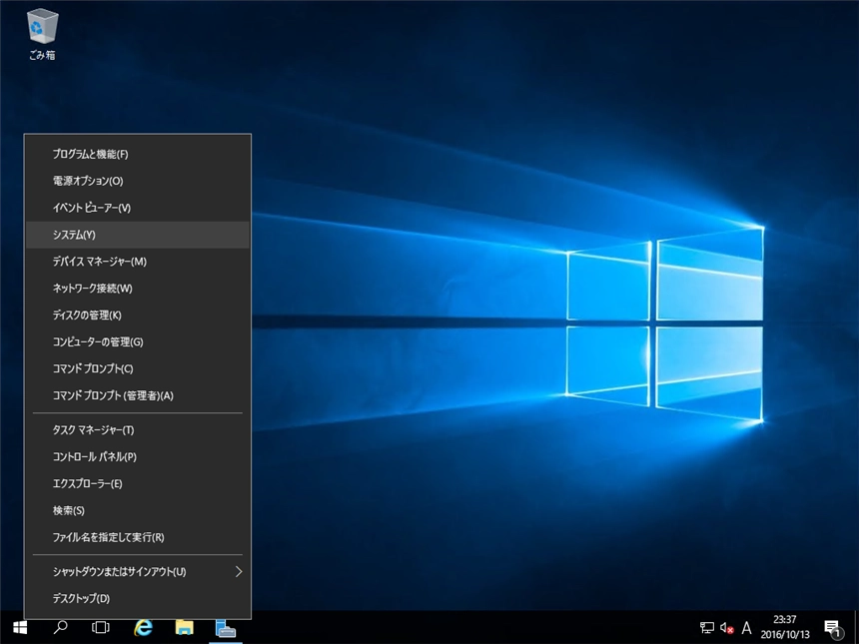Select ネットワーク接続(W) menu item

(138, 288)
